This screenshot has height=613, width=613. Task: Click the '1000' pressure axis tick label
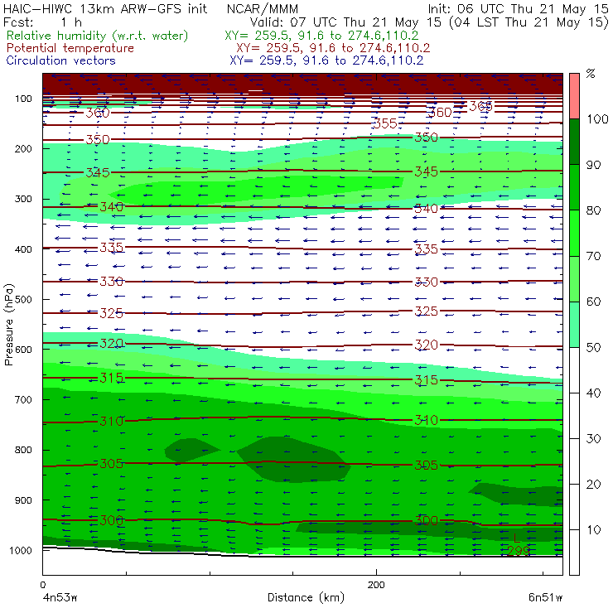(x=21, y=550)
